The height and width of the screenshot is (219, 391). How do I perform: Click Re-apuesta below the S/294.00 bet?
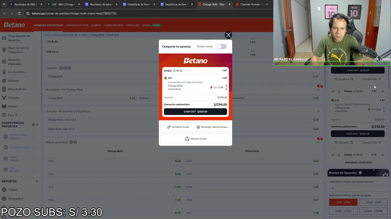click(344, 142)
